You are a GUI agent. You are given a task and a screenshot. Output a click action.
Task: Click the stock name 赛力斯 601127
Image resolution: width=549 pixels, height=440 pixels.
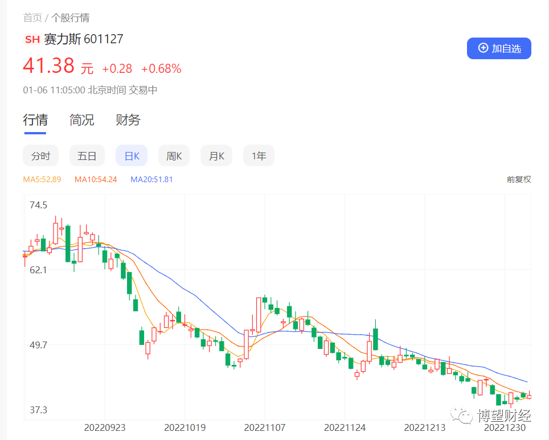click(84, 39)
